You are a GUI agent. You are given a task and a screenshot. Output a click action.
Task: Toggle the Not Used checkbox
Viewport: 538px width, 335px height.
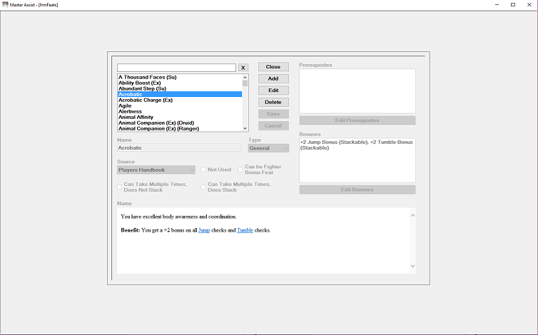pyautogui.click(x=203, y=170)
